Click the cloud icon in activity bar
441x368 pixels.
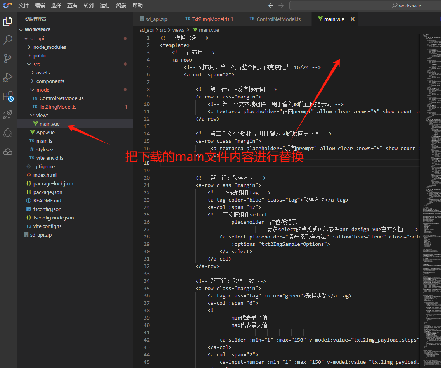click(8, 152)
